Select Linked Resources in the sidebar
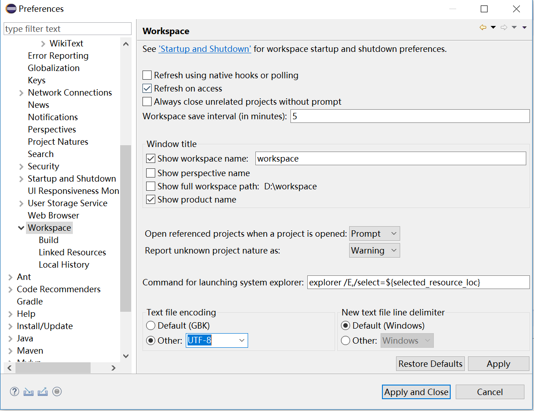This screenshot has height=411, width=534. click(x=72, y=252)
